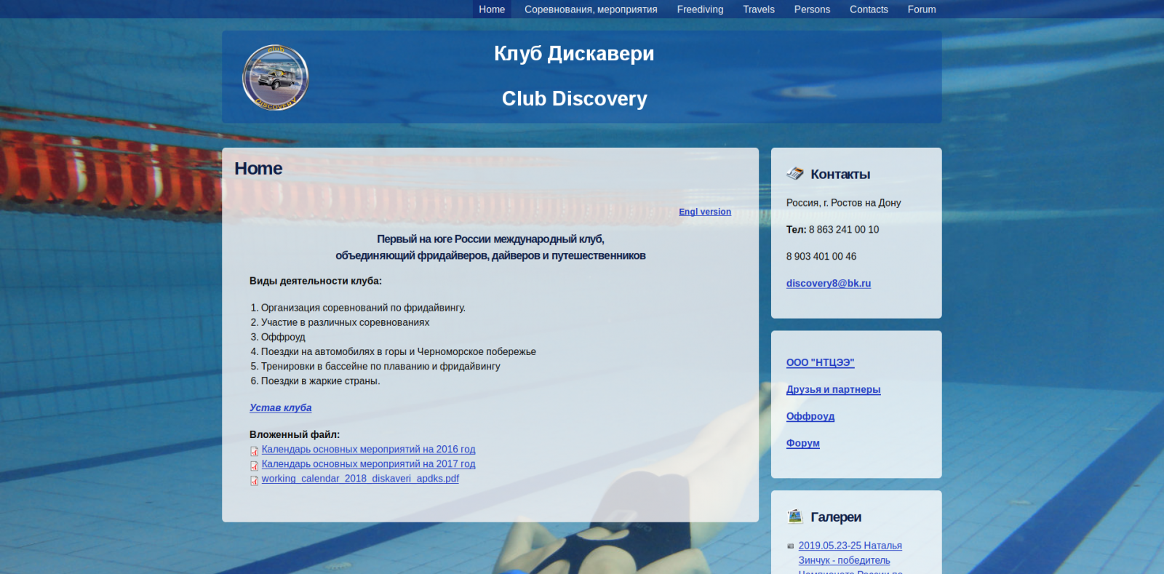The image size is (1164, 574).
Task: Click the small icon beside the 2019.05.23-25 gallery entry
Action: pos(790,546)
